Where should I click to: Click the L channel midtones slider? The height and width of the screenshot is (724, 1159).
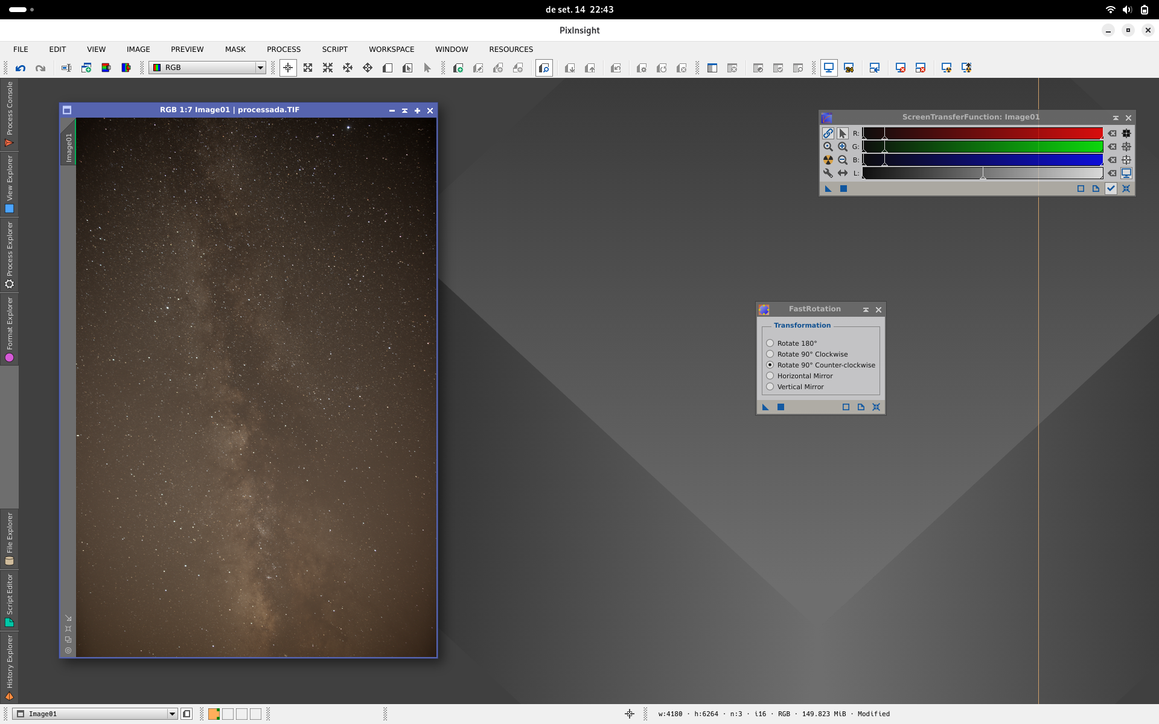click(x=983, y=174)
